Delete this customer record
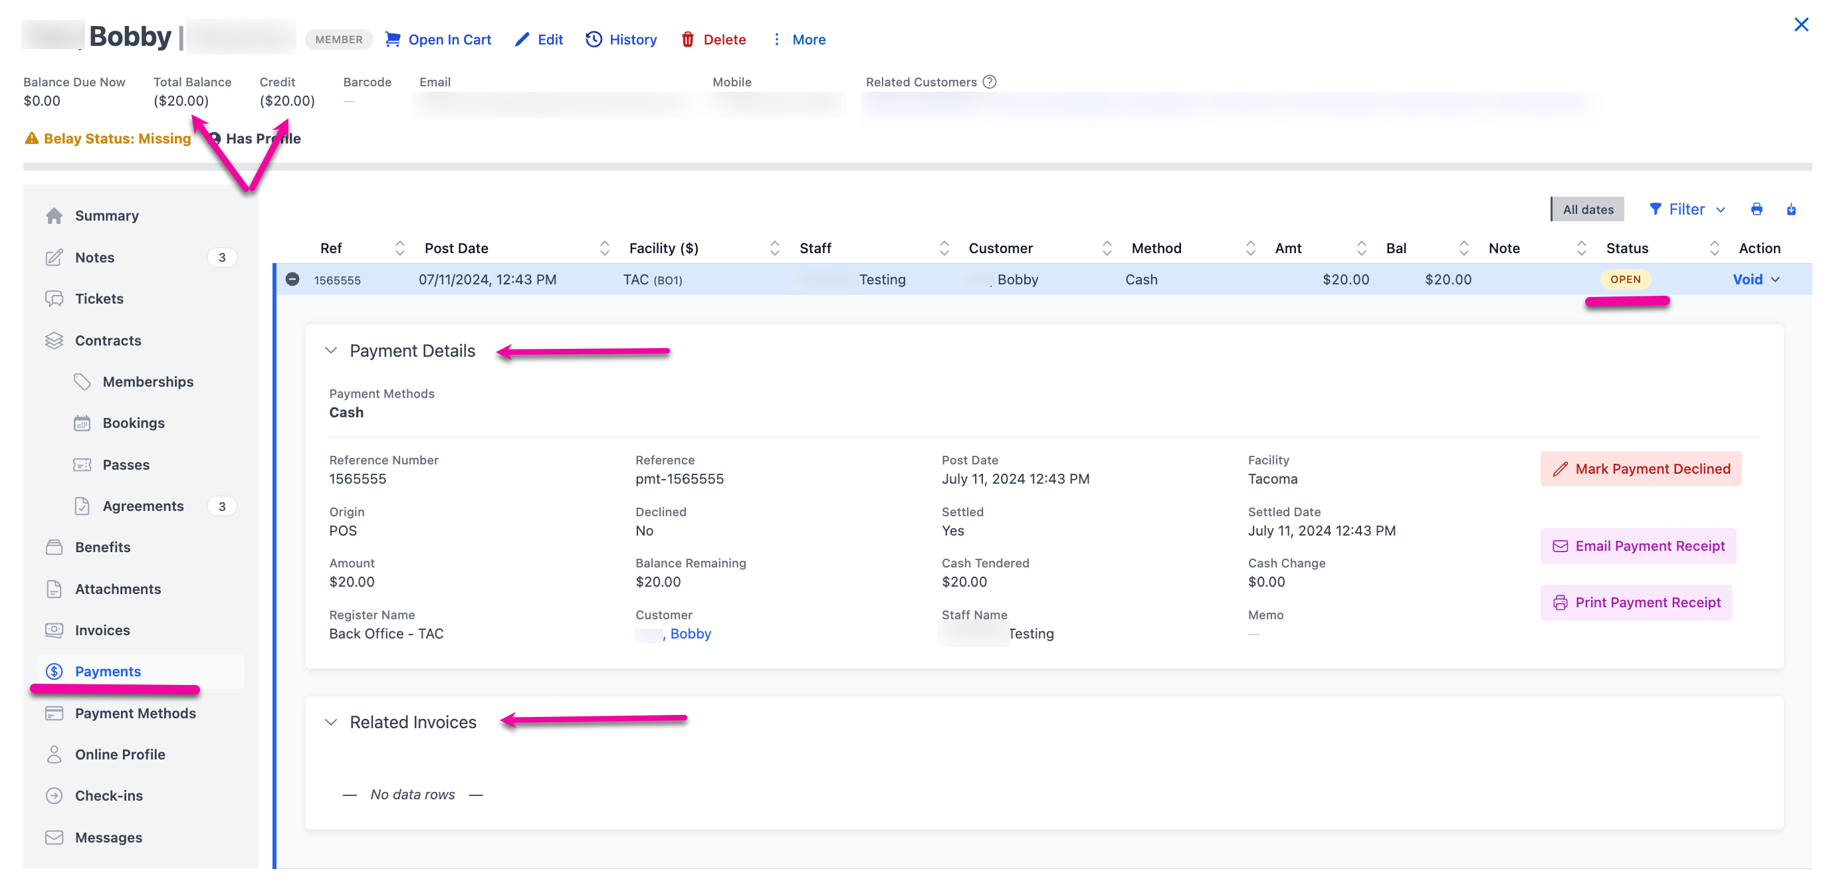 click(713, 39)
